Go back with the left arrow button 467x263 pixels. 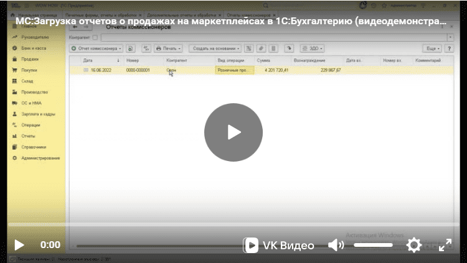coord(75,27)
